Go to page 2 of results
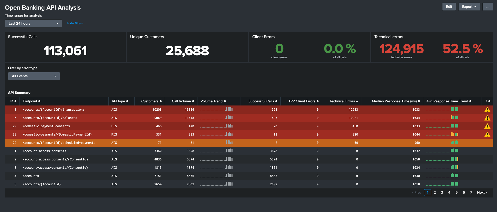Screen dimensions: 497x212 point(435,193)
